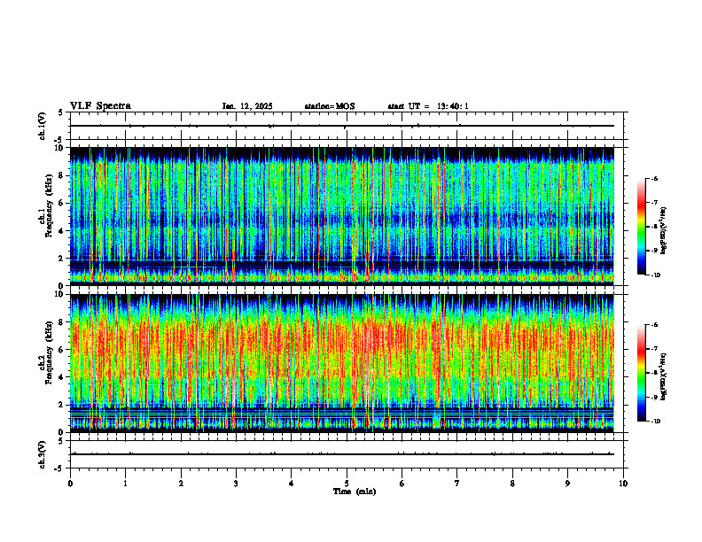Click the "-6" label on ch.1 colorbar

click(x=654, y=179)
